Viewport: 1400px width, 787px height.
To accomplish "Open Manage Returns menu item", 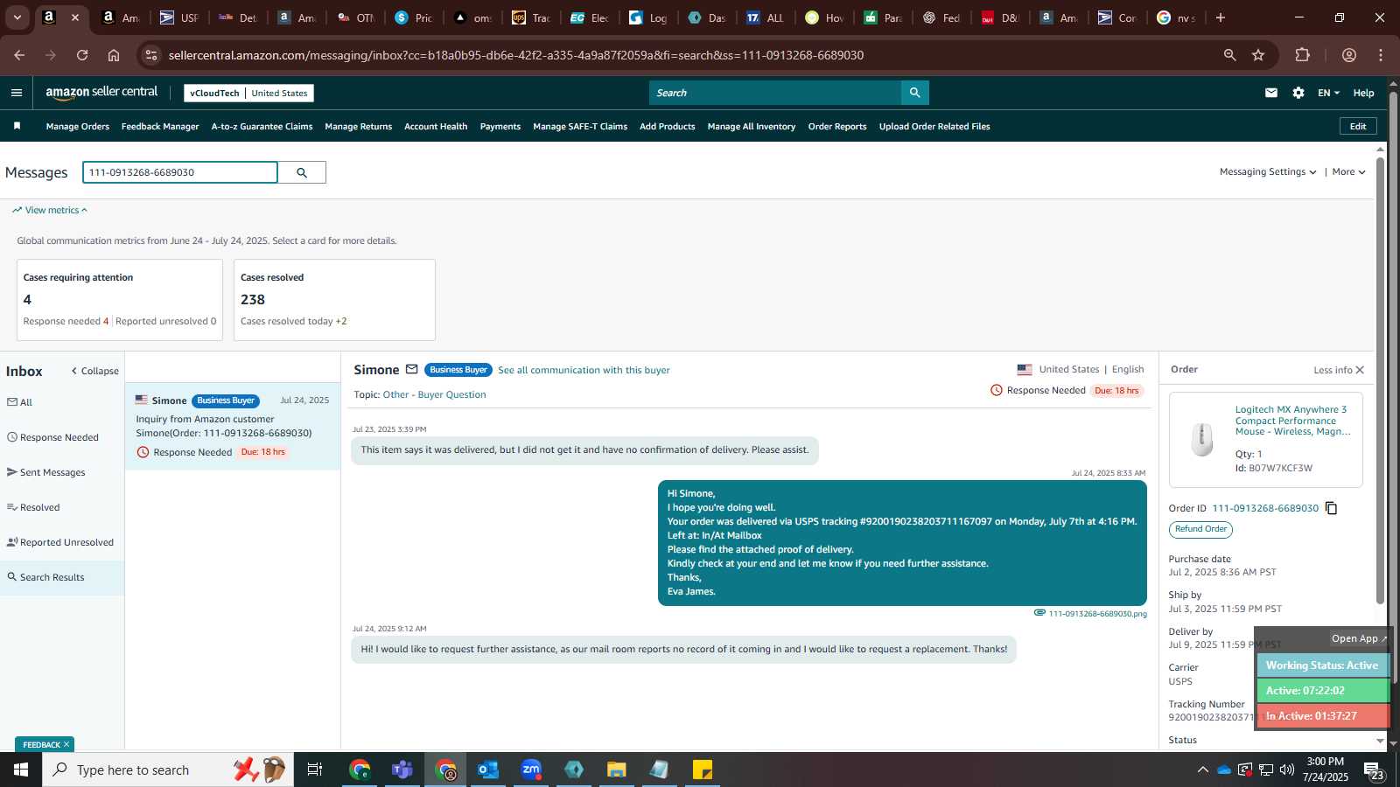I will coord(358,127).
